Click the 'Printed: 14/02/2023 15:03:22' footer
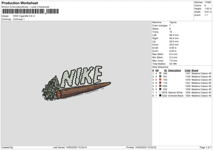 [141, 148]
